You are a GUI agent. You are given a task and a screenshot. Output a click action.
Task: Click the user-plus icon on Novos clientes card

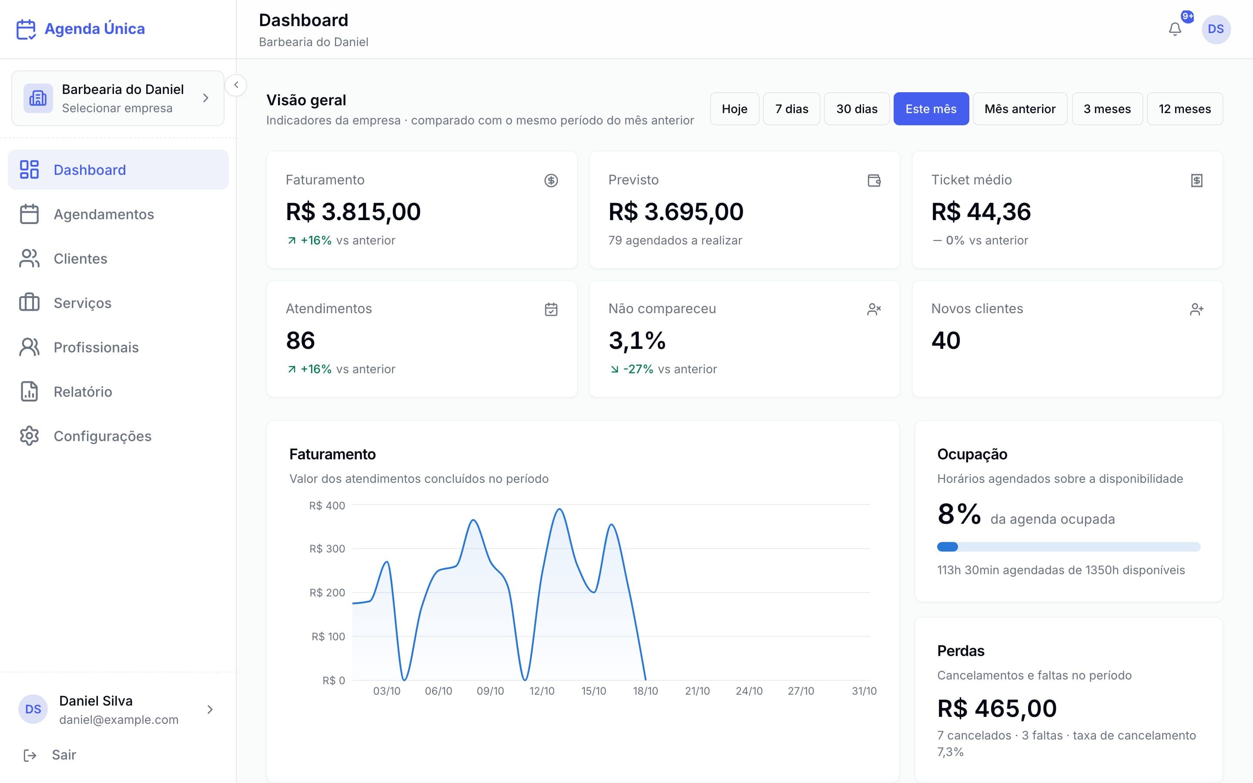[1196, 309]
